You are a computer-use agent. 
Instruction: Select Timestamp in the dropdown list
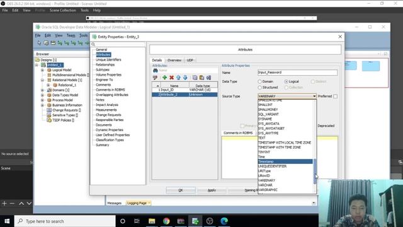pyautogui.click(x=285, y=161)
